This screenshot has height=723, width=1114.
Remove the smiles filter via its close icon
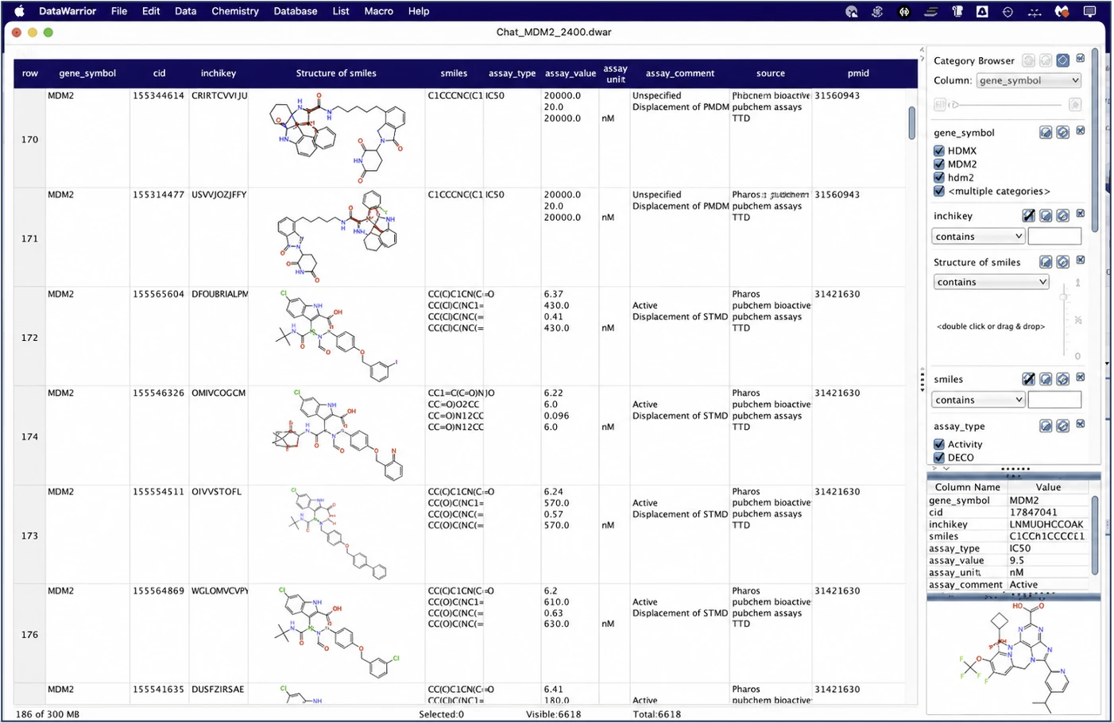click(1081, 377)
